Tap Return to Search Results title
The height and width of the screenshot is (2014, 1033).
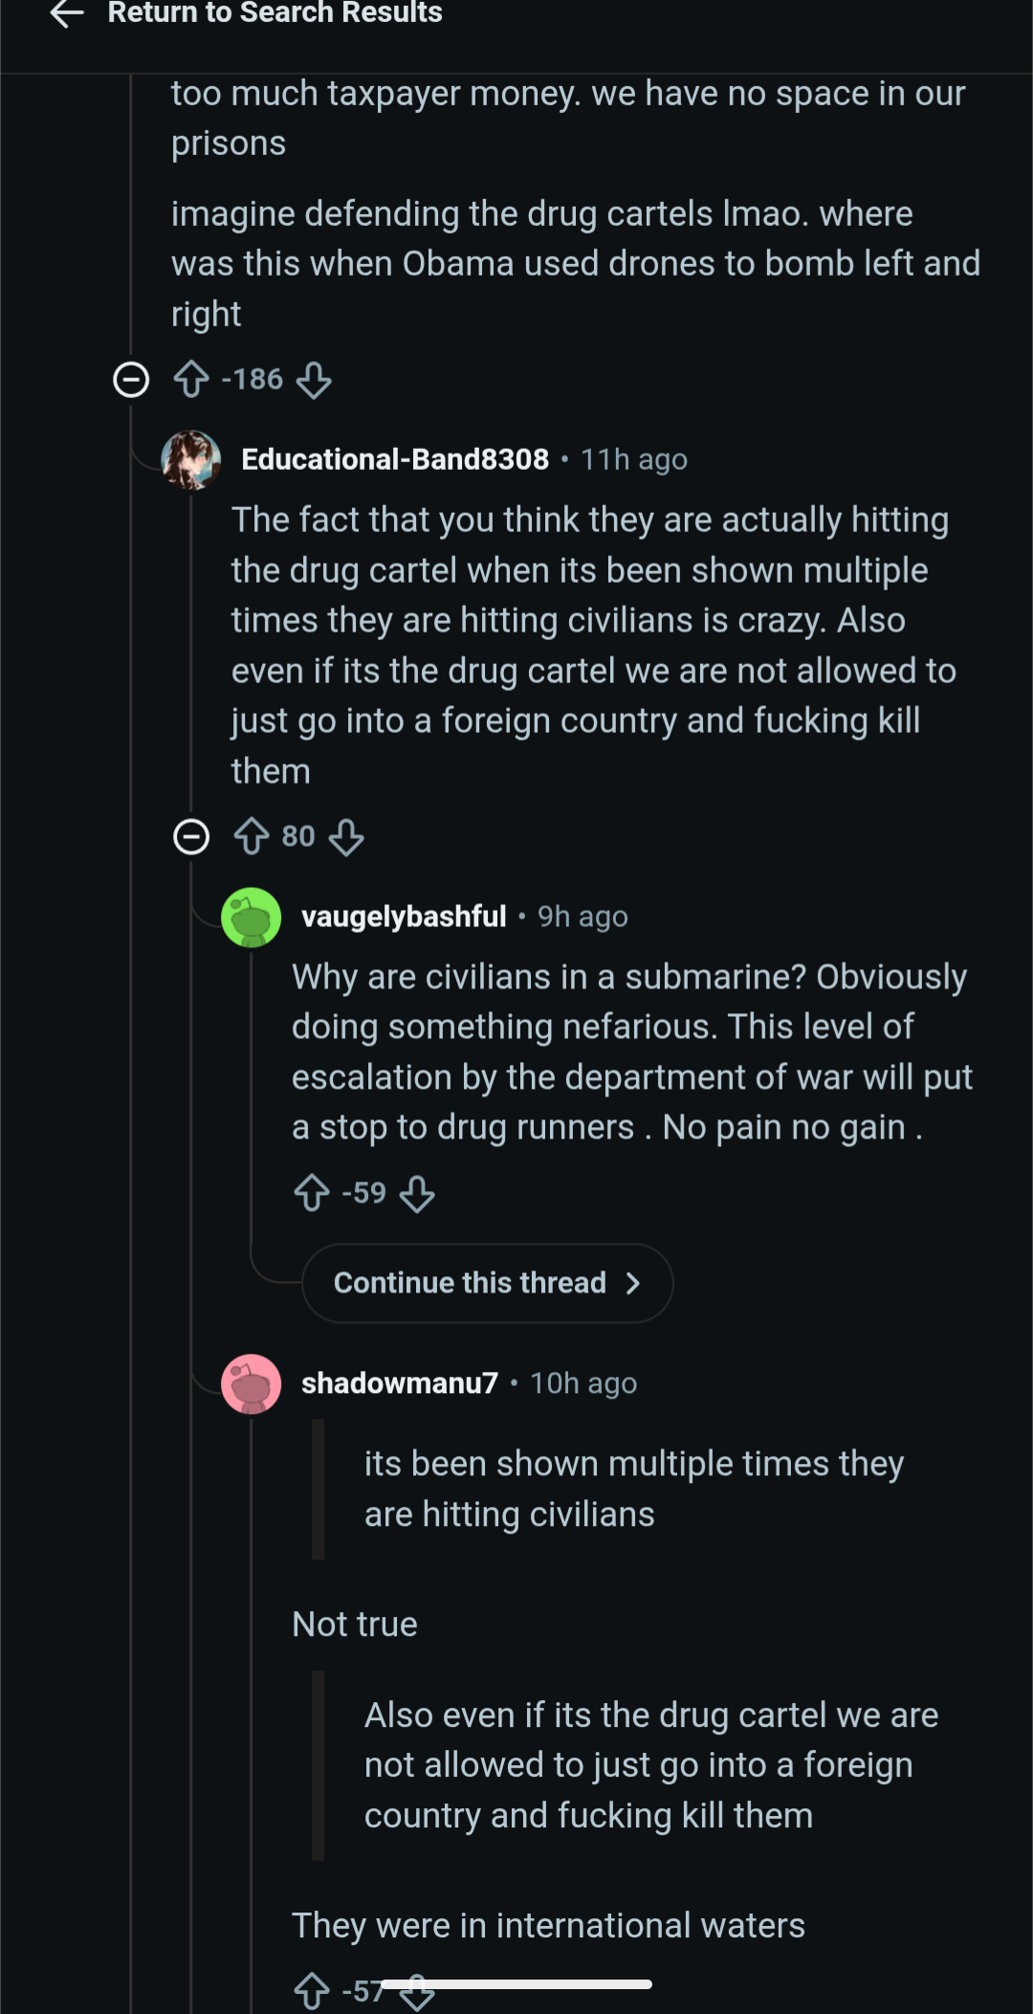coord(275,13)
